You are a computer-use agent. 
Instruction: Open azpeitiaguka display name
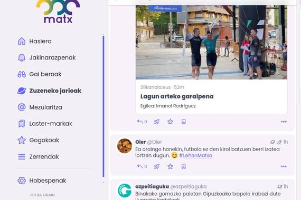pyautogui.click(x=152, y=187)
